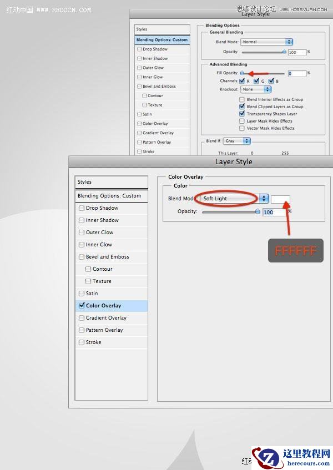
Task: Check Contour option in front window
Action: point(88,269)
